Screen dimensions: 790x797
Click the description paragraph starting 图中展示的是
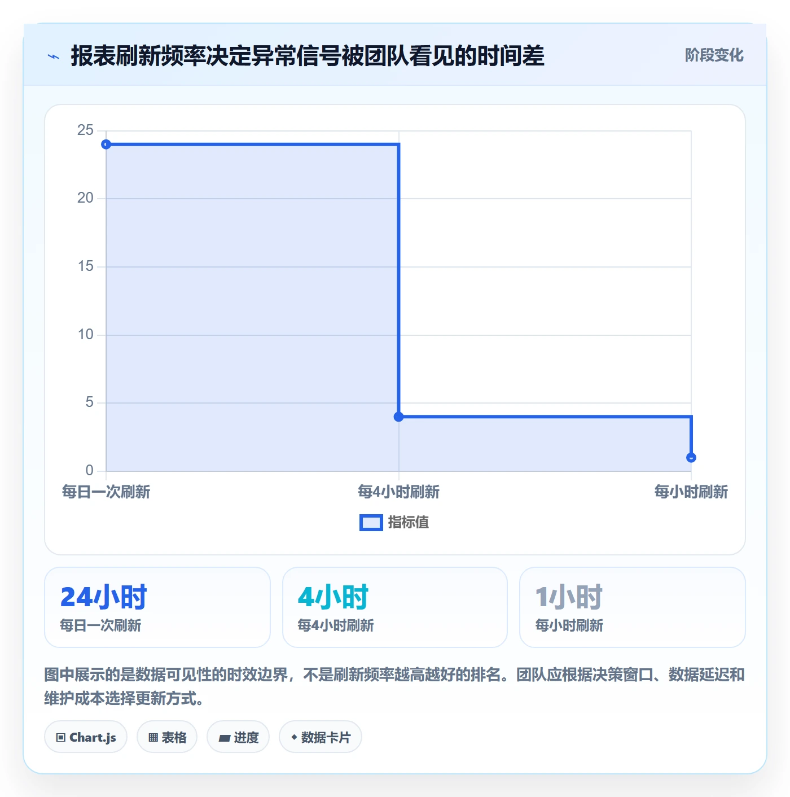point(394,686)
